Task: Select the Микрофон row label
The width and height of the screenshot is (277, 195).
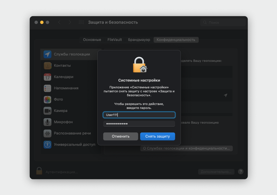Action: (63, 122)
